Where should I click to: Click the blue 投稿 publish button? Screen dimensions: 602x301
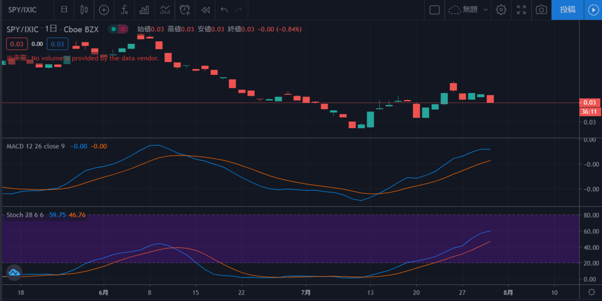coord(567,10)
